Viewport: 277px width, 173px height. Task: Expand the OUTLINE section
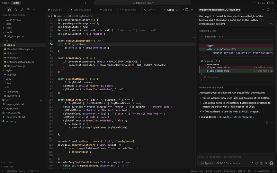click(8, 162)
